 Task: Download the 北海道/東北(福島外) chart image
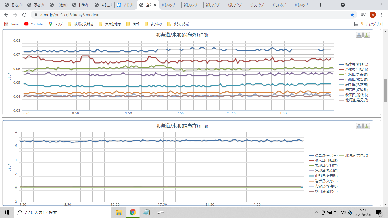pos(367,35)
